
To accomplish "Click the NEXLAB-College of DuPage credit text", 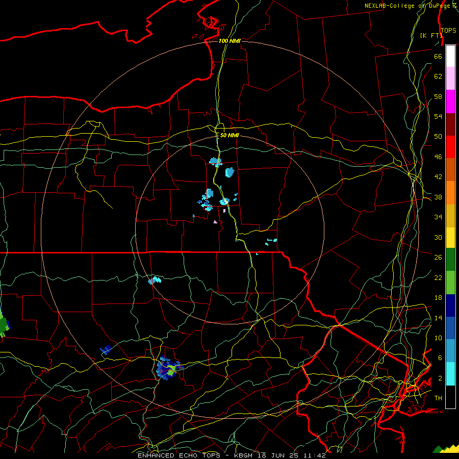I will 408,6.
